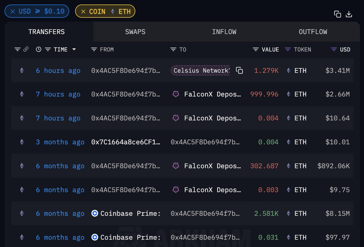Image resolution: width=364 pixels, height=247 pixels.
Task: Open Coinbase Prime in 2.581K ETH row
Action: pyautogui.click(x=131, y=214)
